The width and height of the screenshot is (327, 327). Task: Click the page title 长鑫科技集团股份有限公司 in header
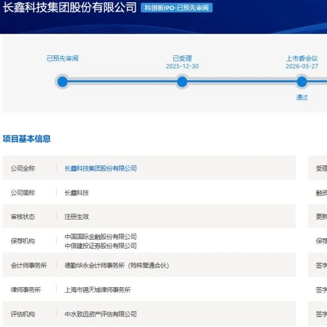(x=70, y=7)
